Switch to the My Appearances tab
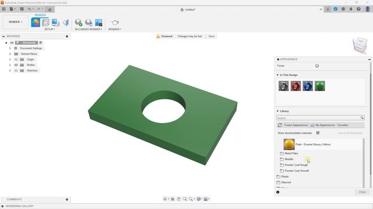373x209 pixels. pyautogui.click(x=325, y=125)
